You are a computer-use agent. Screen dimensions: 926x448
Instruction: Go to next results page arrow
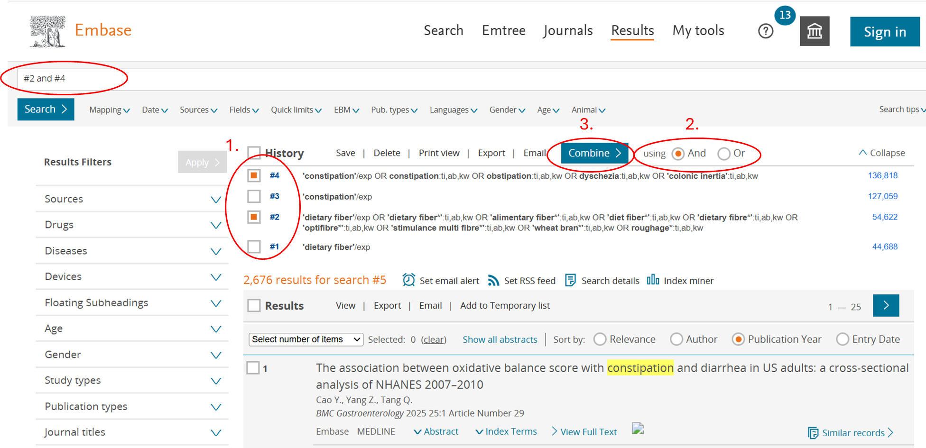click(886, 305)
